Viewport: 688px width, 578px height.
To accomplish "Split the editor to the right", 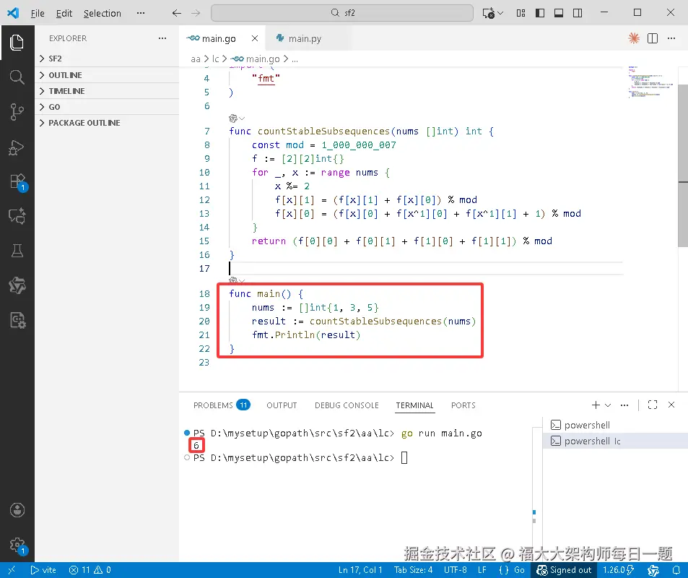I will click(653, 38).
